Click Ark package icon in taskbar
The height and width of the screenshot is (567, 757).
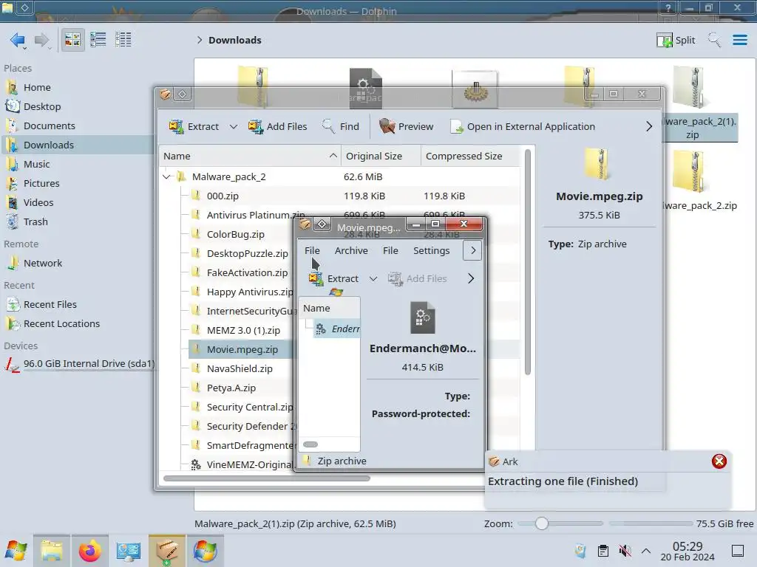[166, 551]
